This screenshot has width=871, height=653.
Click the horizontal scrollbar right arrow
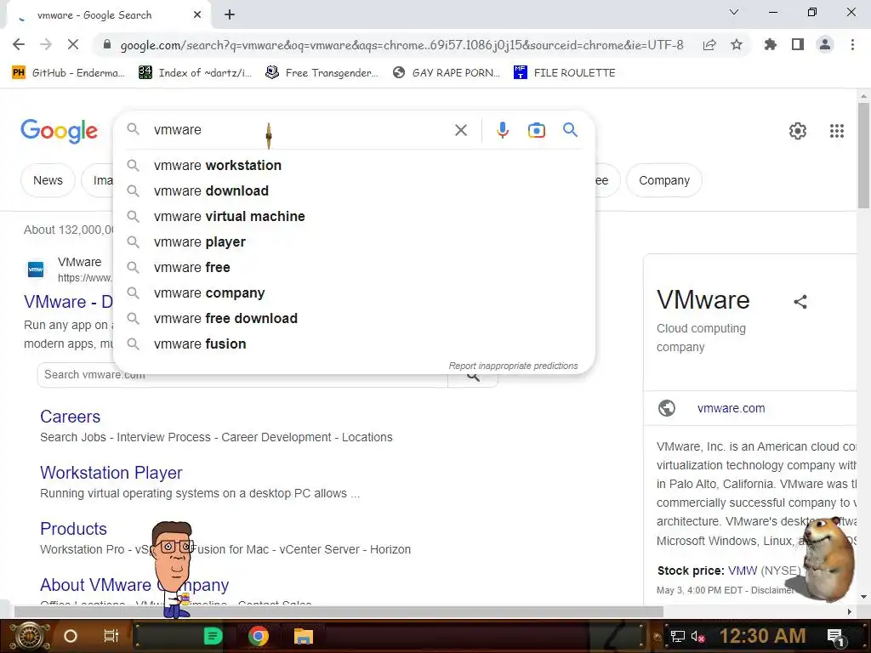coord(850,611)
